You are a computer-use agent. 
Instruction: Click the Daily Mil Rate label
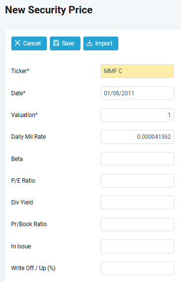click(x=29, y=137)
